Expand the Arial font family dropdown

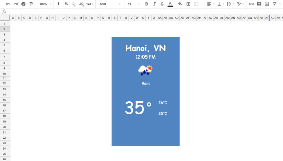(110, 4)
